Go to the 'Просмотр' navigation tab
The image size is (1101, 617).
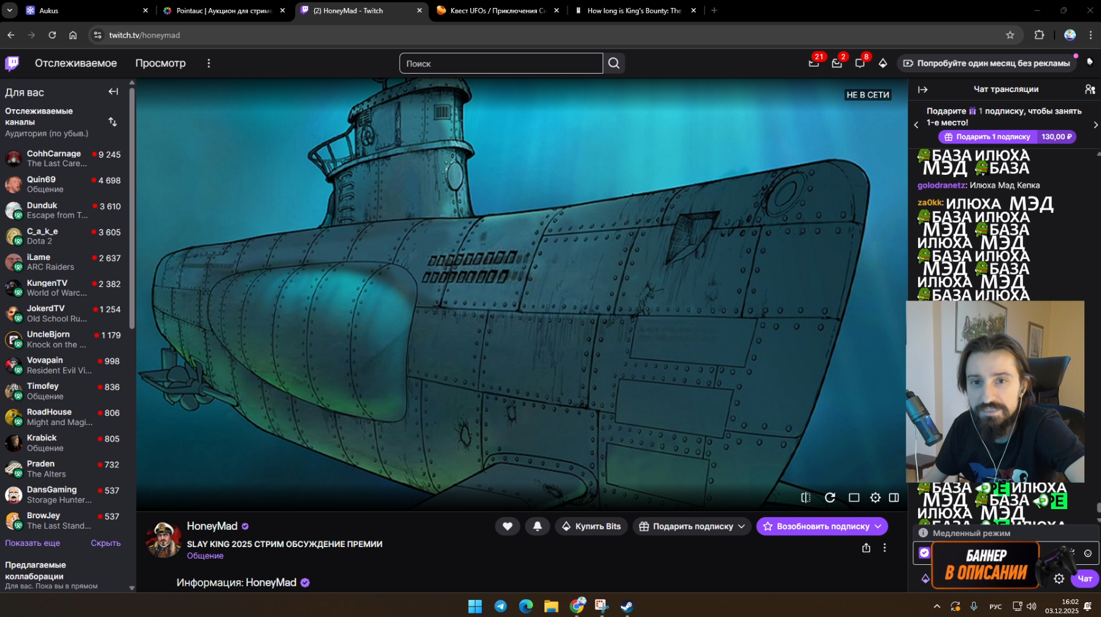pyautogui.click(x=160, y=63)
